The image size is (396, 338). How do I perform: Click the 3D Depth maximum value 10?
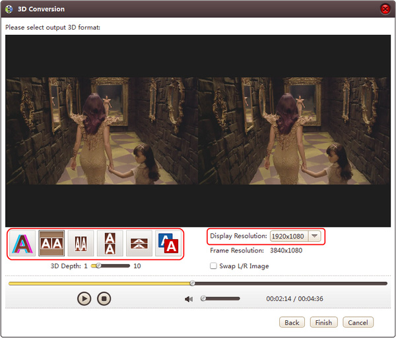pos(137,266)
